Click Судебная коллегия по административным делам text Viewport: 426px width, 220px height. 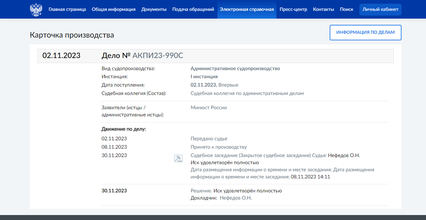247,93
